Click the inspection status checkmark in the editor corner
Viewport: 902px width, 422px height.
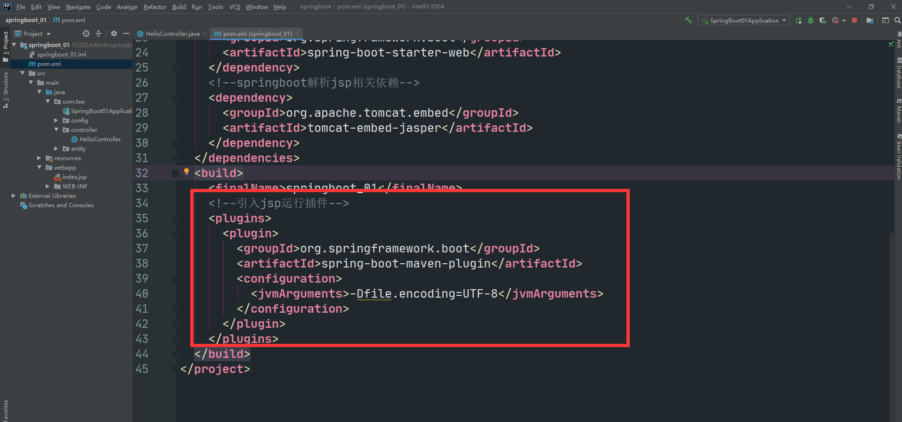pos(891,44)
